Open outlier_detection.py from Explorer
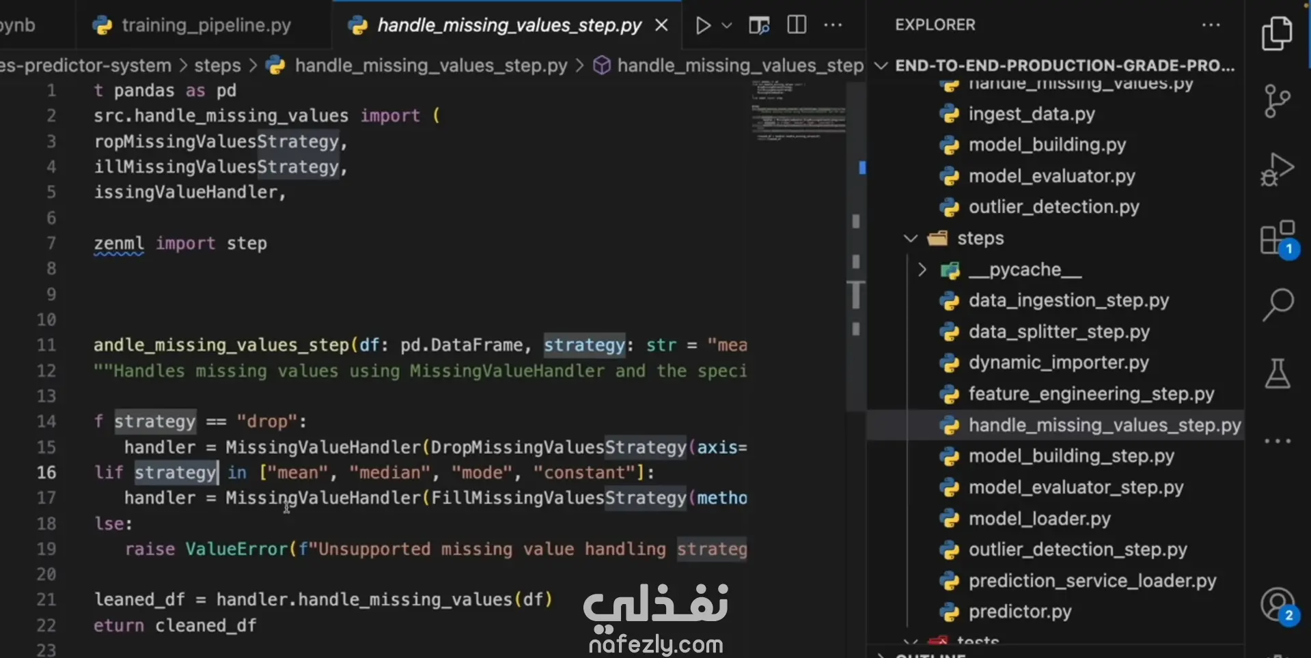Screen dimensions: 1311x658 (1054, 207)
